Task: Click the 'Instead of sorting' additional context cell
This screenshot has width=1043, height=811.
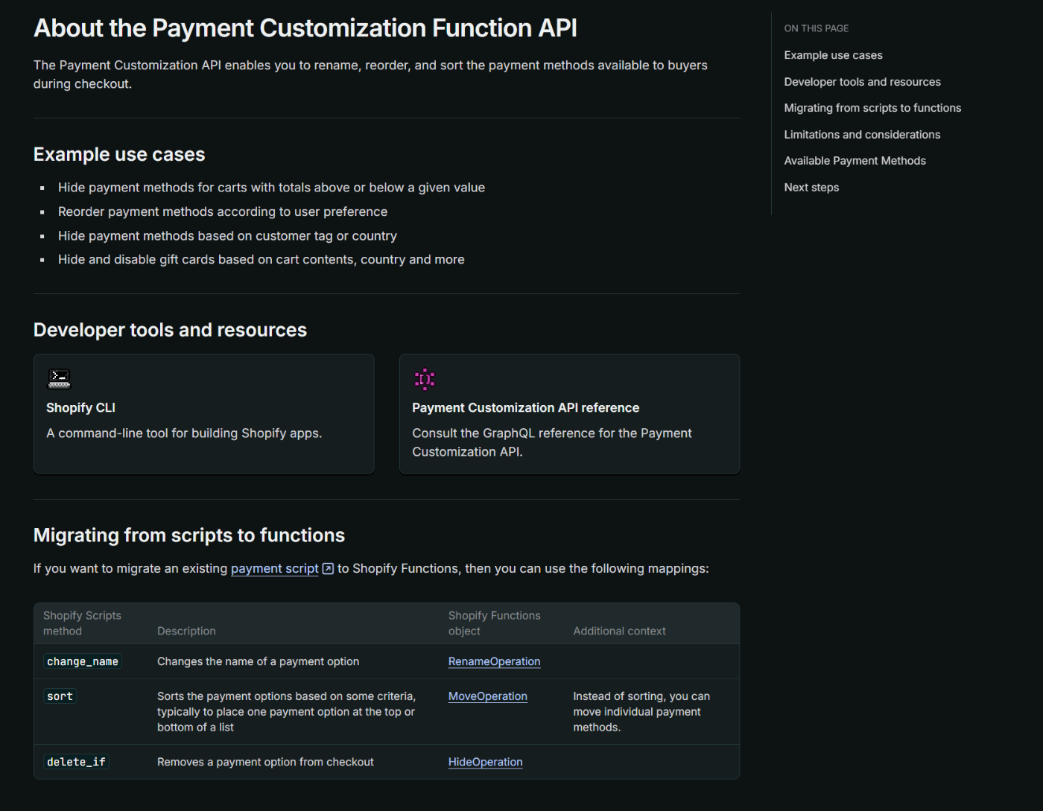Action: pos(641,712)
